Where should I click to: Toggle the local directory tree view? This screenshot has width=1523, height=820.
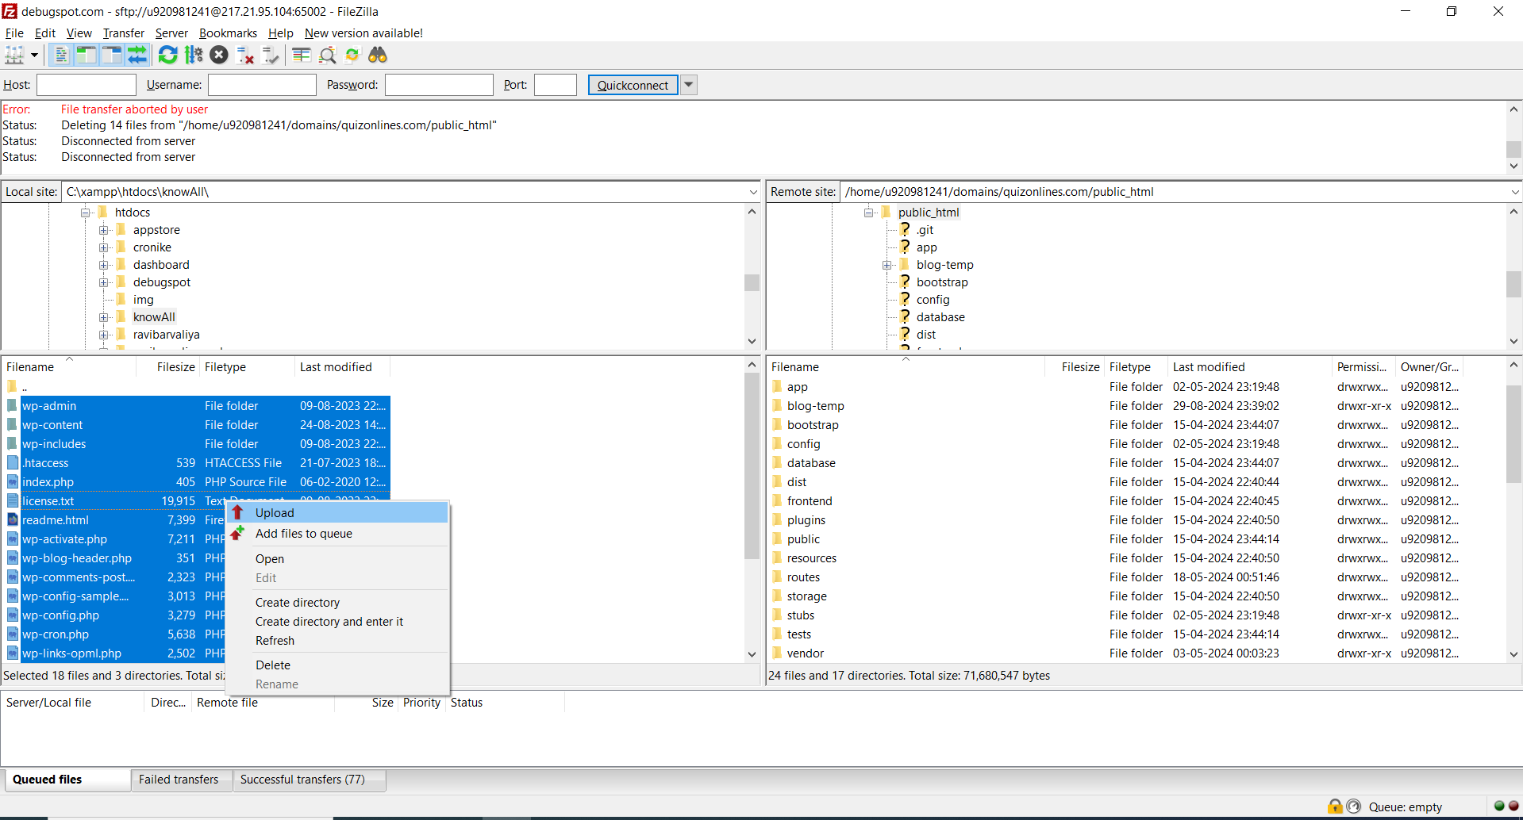pyautogui.click(x=87, y=55)
